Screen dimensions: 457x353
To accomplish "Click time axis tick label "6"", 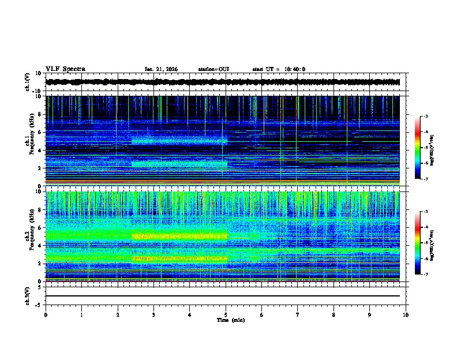I will click(x=262, y=315).
